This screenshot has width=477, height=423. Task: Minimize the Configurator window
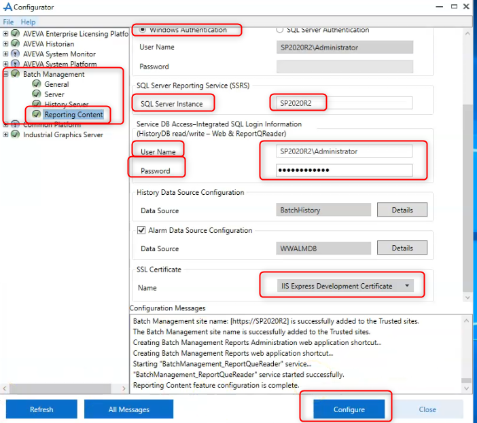tap(439, 6)
